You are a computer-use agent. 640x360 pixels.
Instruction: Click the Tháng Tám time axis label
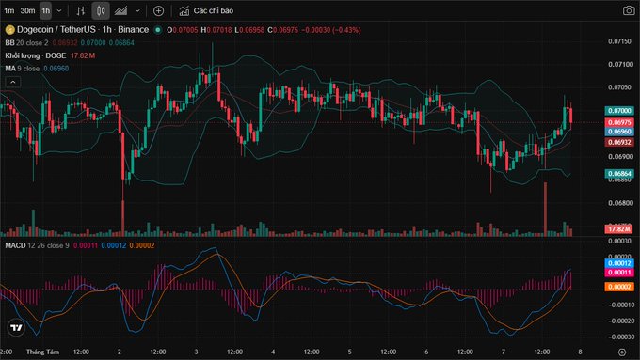click(42, 352)
